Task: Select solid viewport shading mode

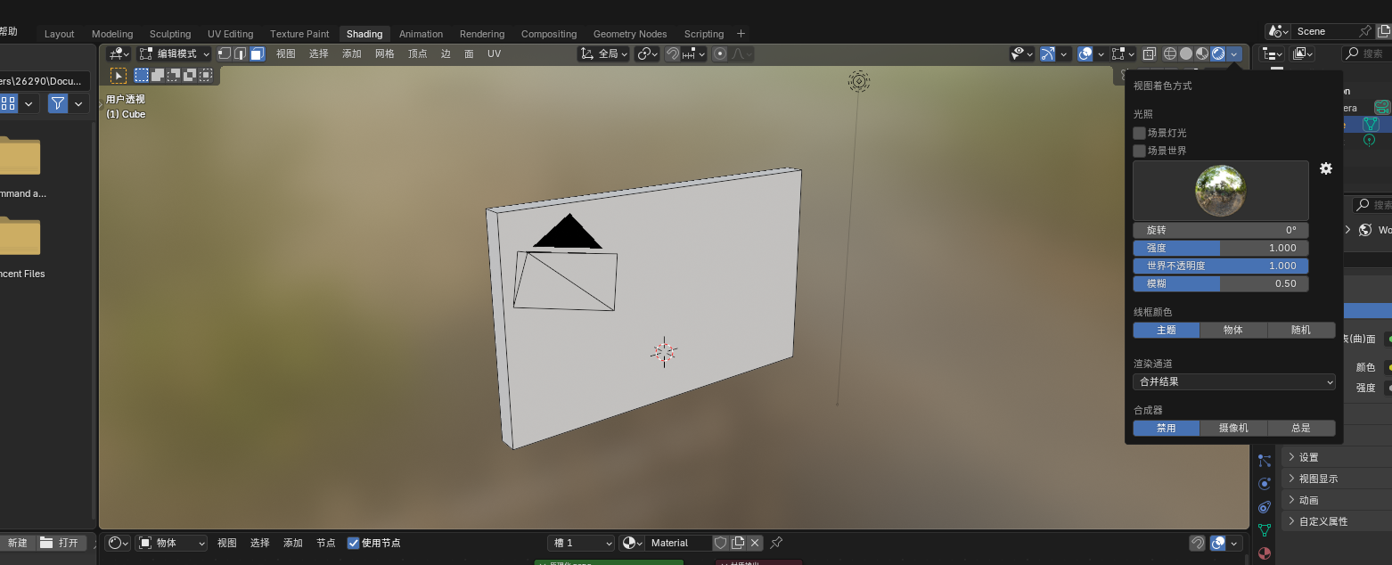Action: pyautogui.click(x=1186, y=53)
